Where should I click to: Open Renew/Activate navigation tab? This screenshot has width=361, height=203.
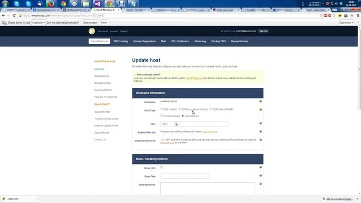tap(239, 41)
